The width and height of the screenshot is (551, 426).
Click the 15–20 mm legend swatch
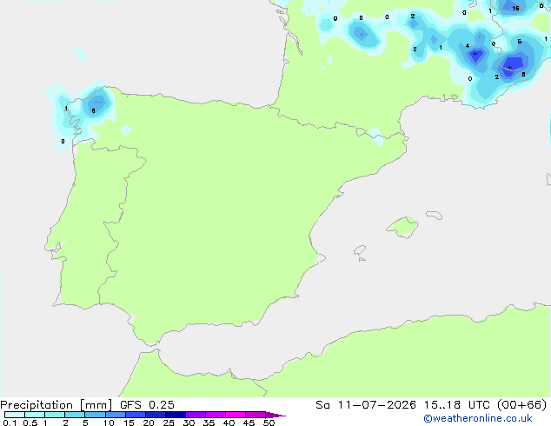(136, 415)
